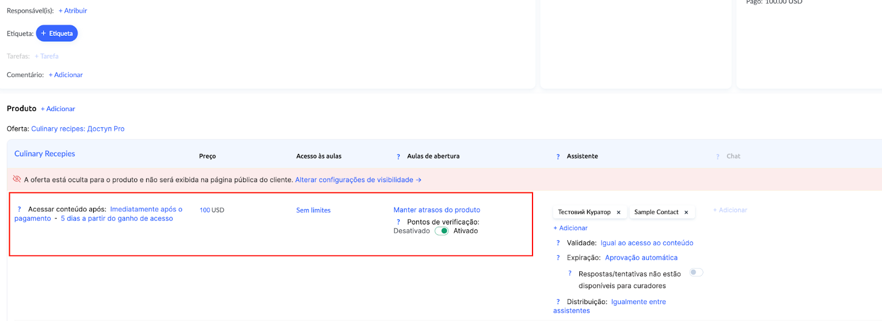
Task: Click the help icon next to Assistente
Action: point(558,157)
